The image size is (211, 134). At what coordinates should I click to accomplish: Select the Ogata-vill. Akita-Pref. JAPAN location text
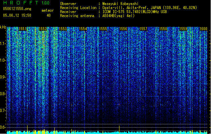point(150,8)
